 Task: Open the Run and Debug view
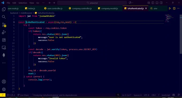(x=4, y=32)
